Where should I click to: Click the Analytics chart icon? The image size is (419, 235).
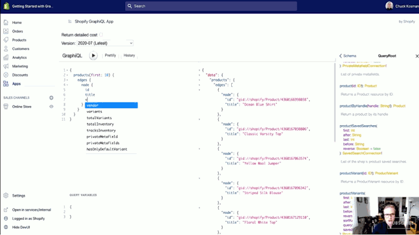click(6, 57)
